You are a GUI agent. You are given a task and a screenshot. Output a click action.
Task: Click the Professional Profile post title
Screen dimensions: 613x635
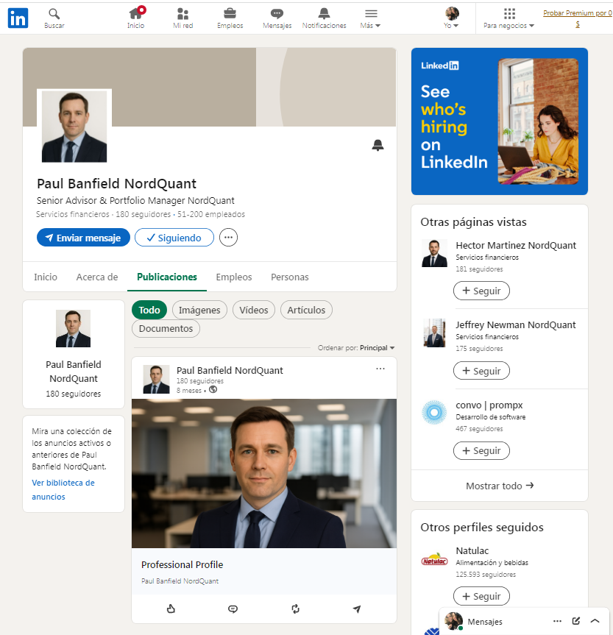point(182,564)
